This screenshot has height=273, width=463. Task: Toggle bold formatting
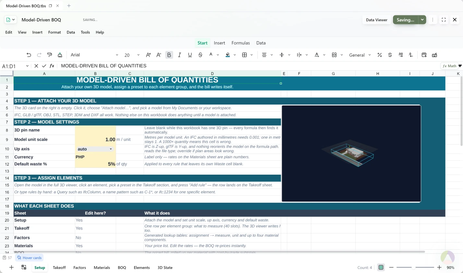tap(169, 55)
